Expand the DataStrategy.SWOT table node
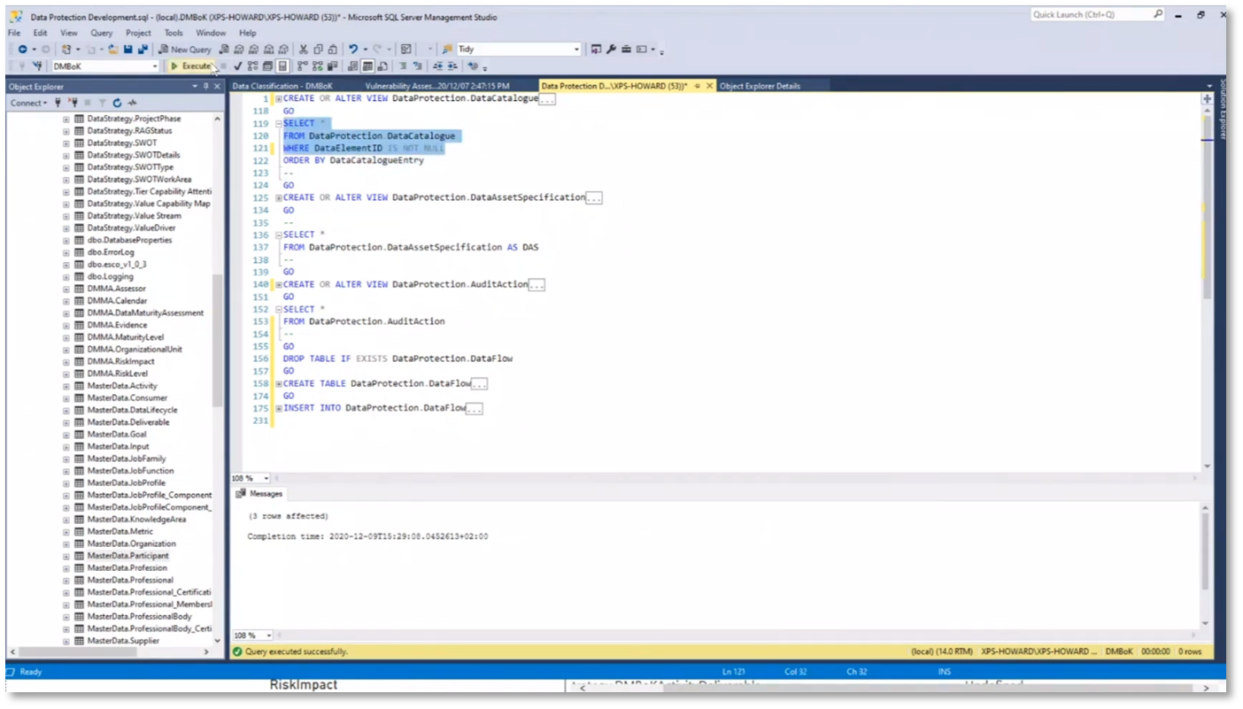The image size is (1243, 709). 66,143
